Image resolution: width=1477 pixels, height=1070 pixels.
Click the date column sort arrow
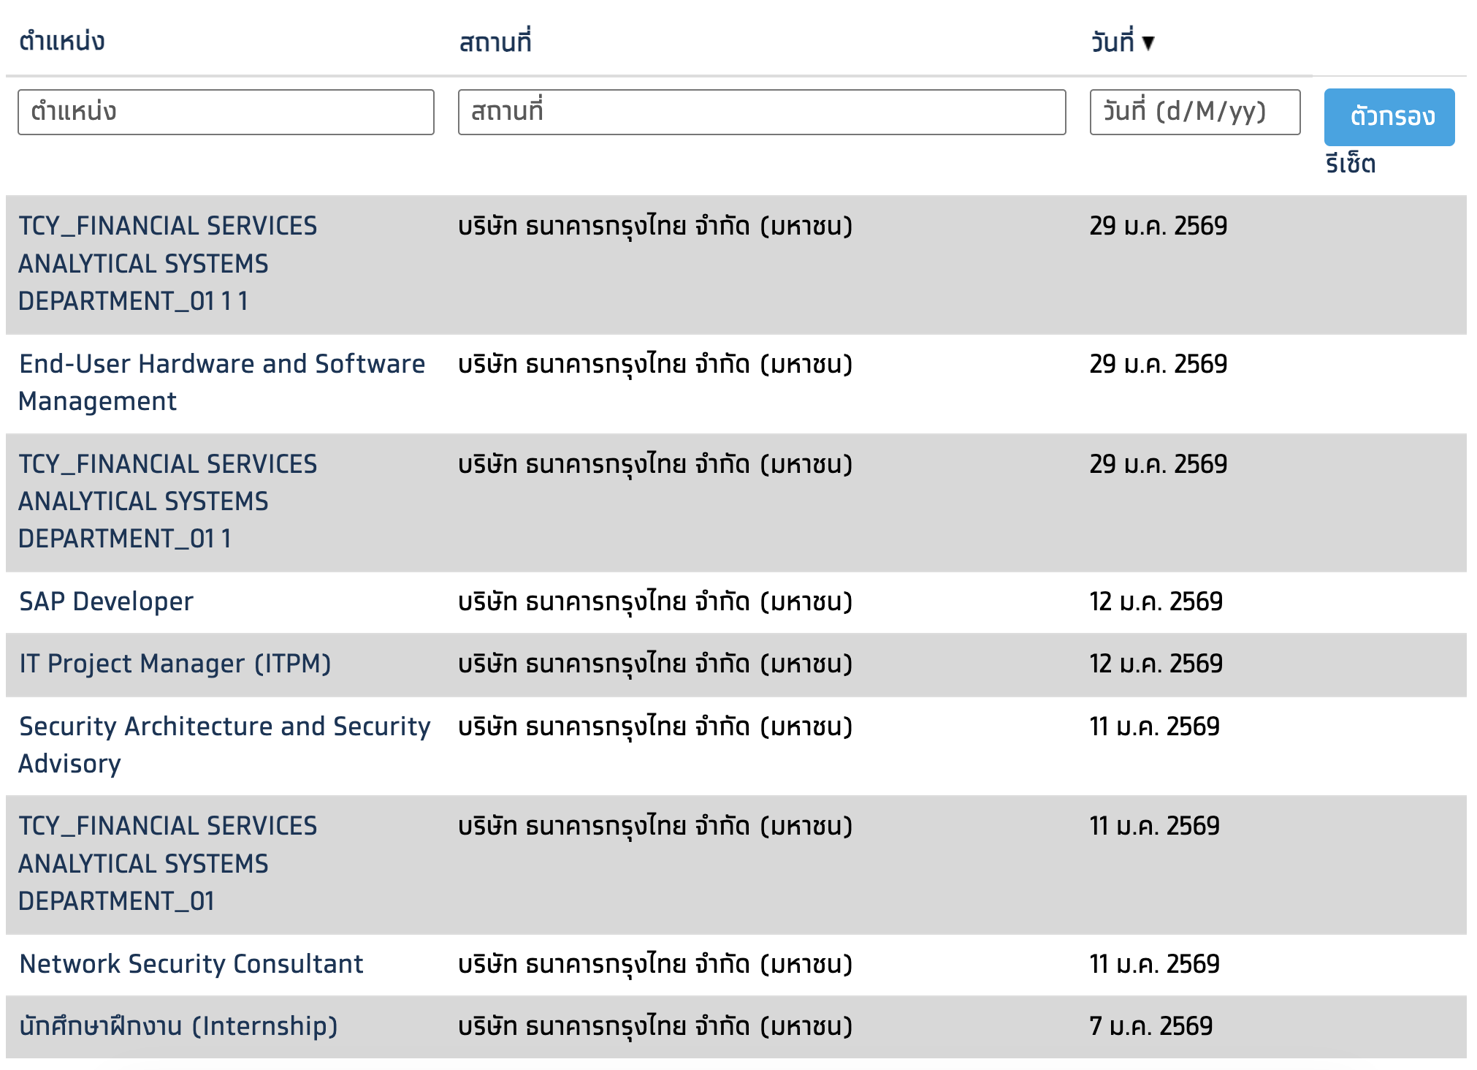pyautogui.click(x=1148, y=43)
